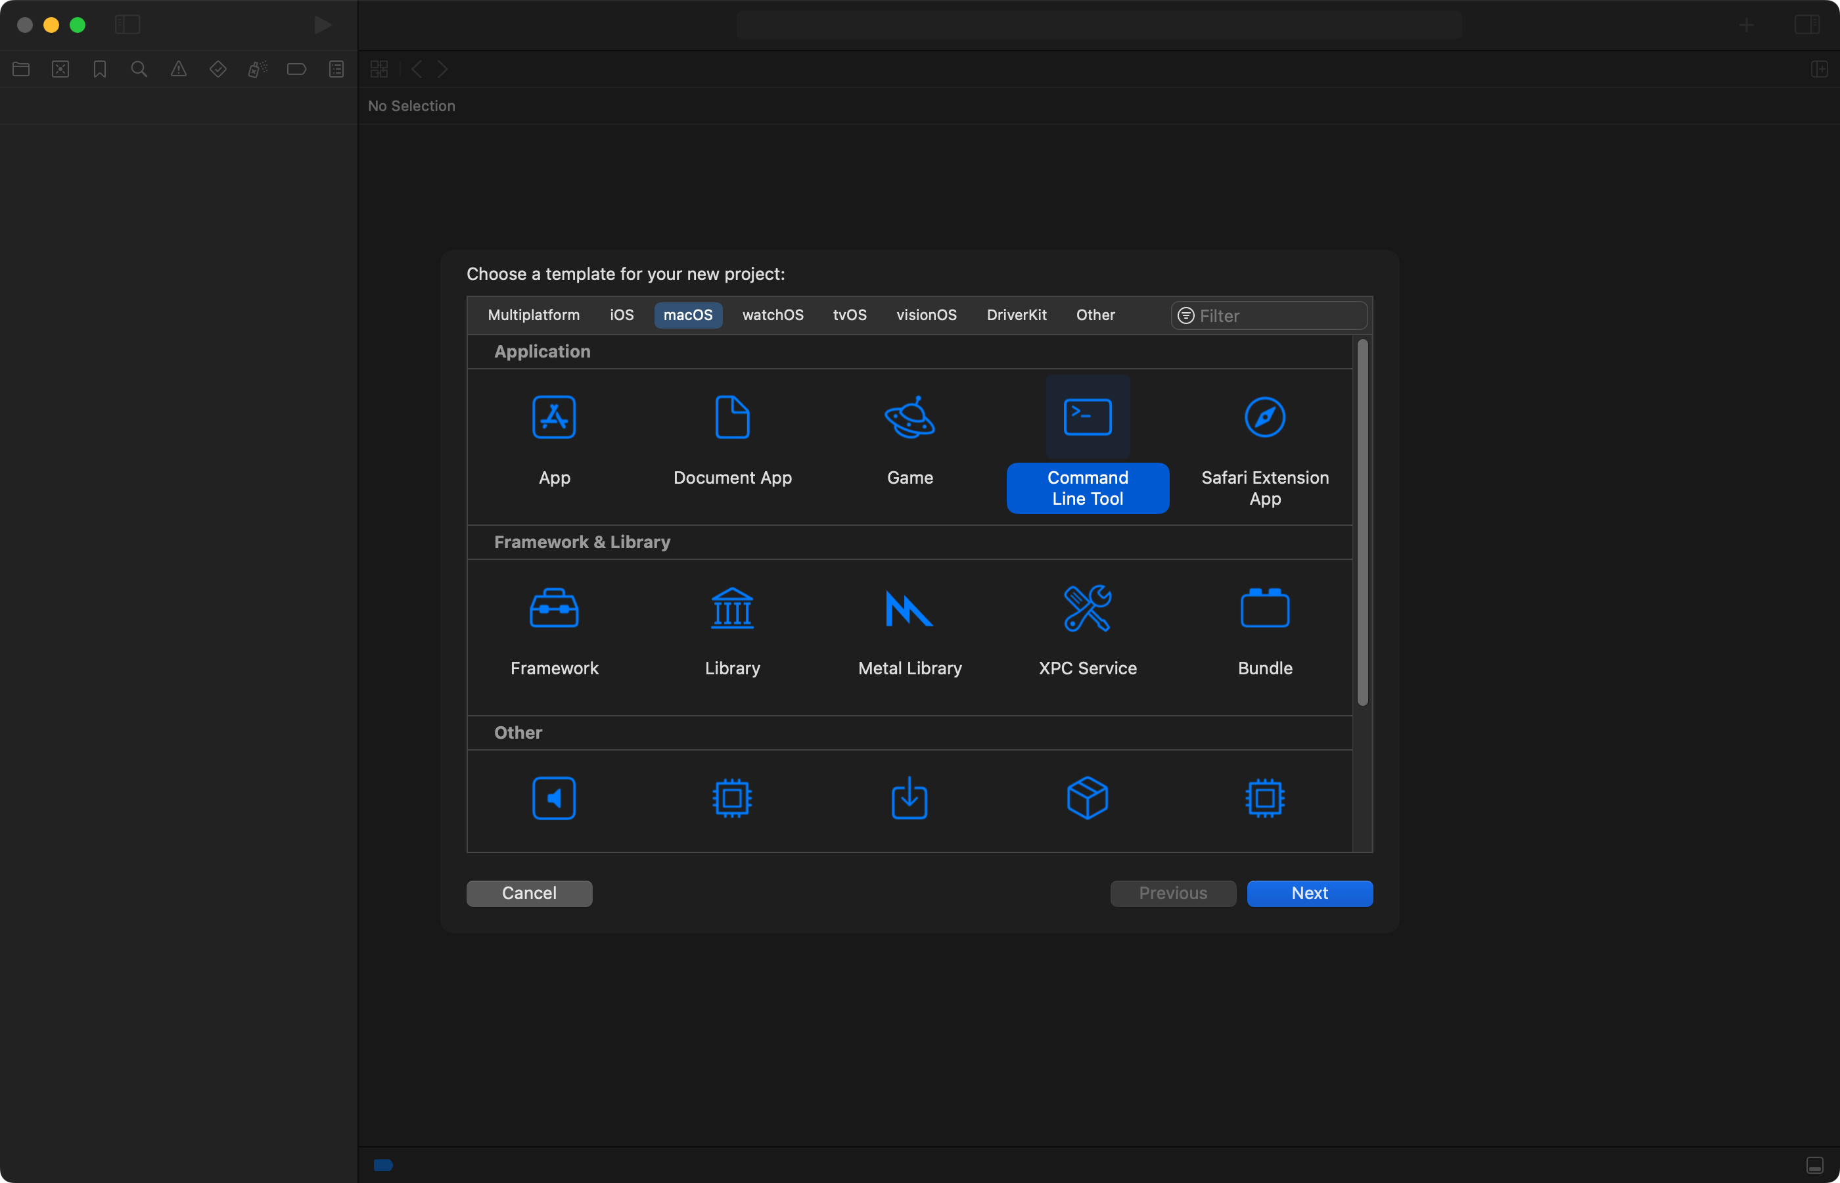Click the Cancel button
This screenshot has width=1840, height=1183.
tap(529, 893)
